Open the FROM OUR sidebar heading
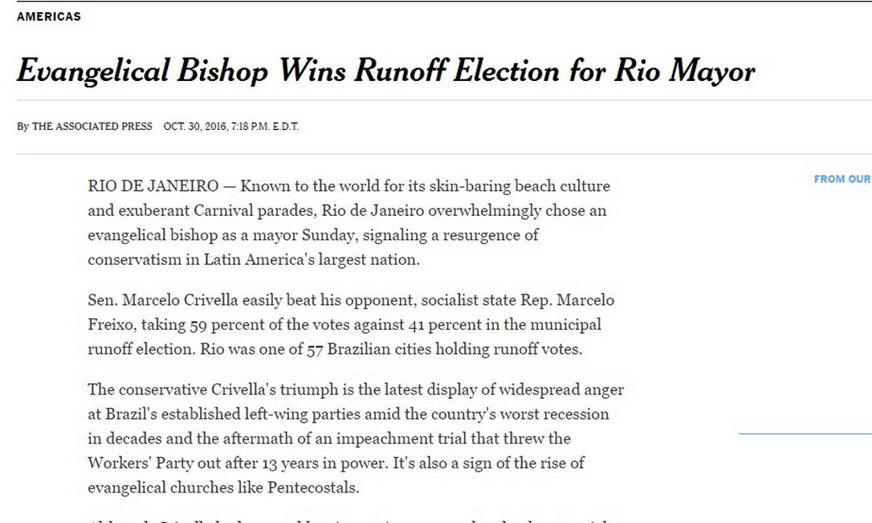The image size is (872, 523). click(841, 179)
